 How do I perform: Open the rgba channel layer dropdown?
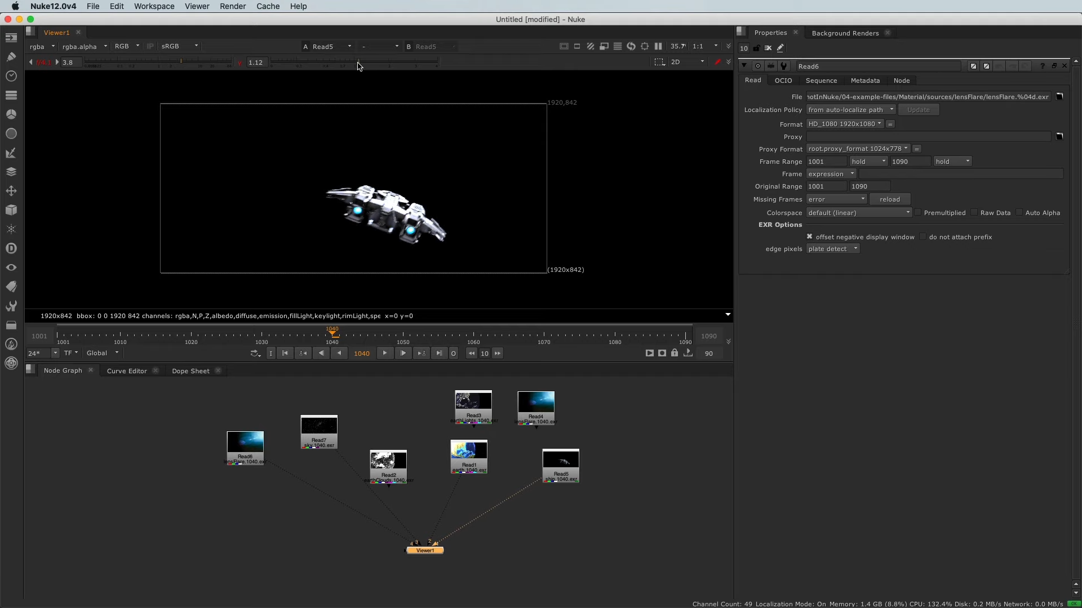click(x=42, y=46)
